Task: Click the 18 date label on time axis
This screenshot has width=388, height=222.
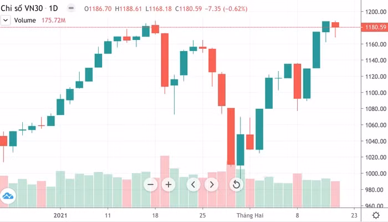Action: (x=156, y=214)
